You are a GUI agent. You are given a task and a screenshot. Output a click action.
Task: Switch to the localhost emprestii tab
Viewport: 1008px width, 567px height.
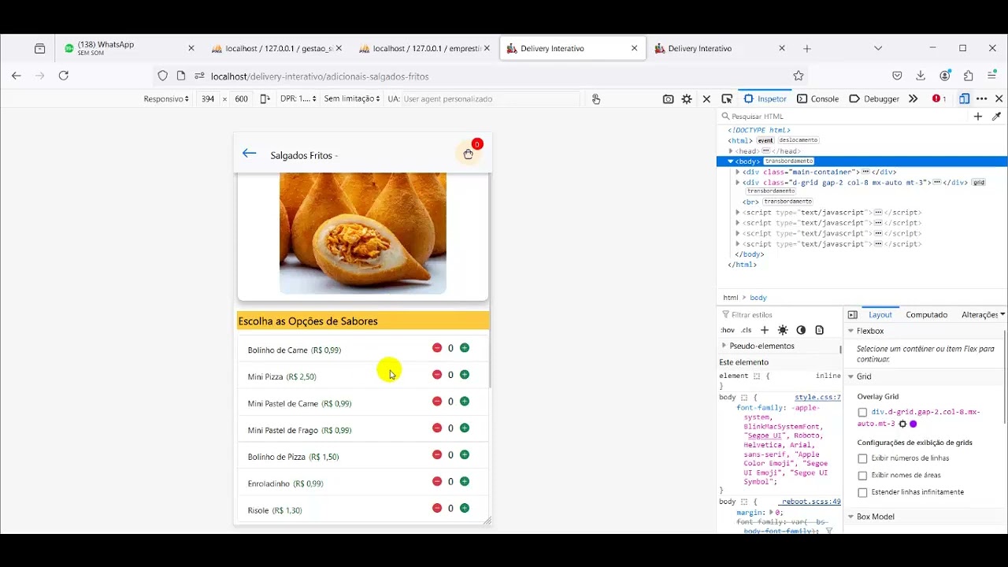pyautogui.click(x=424, y=48)
